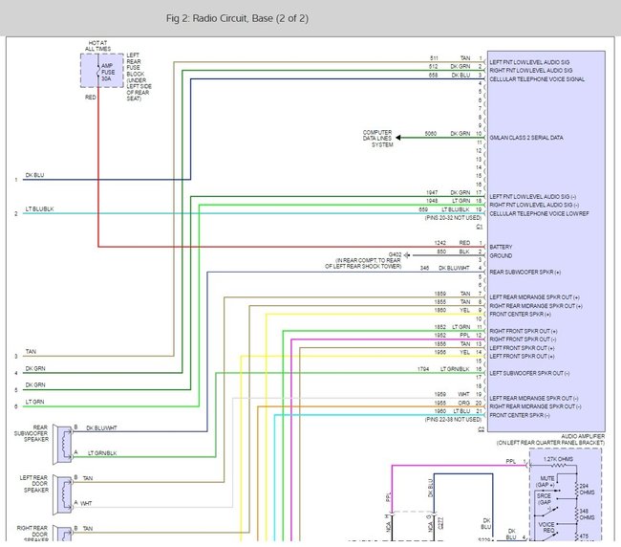Click the figure title Radio Circuit, Base
Screen dimensions: 621x547
click(x=237, y=18)
